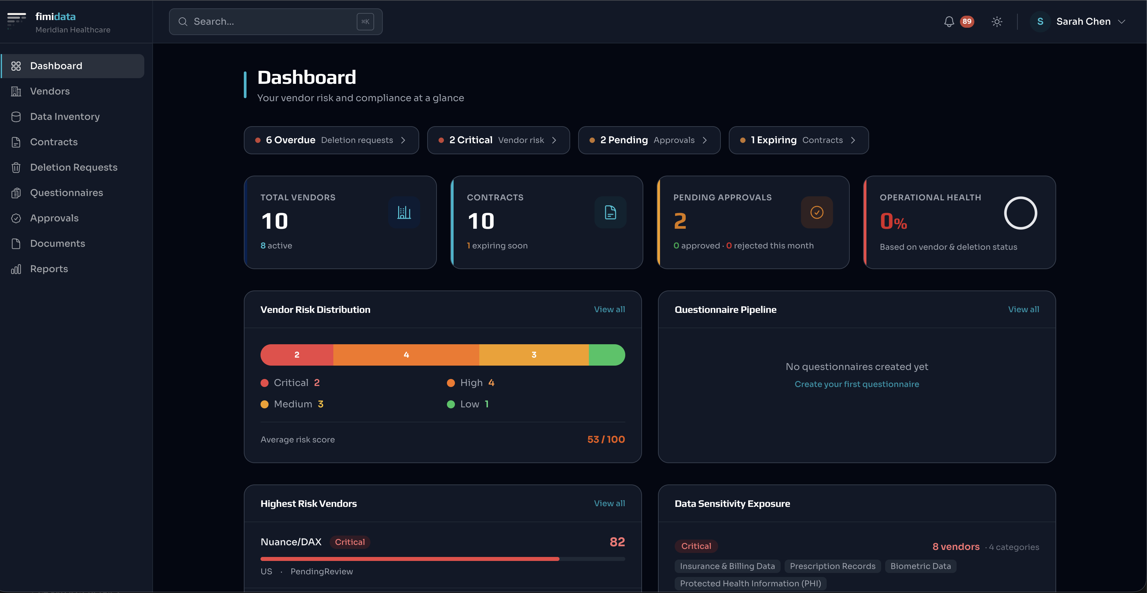Click the Critical badge next to Nuance/DAX
Screen dimensions: 1147x593
[349, 542]
